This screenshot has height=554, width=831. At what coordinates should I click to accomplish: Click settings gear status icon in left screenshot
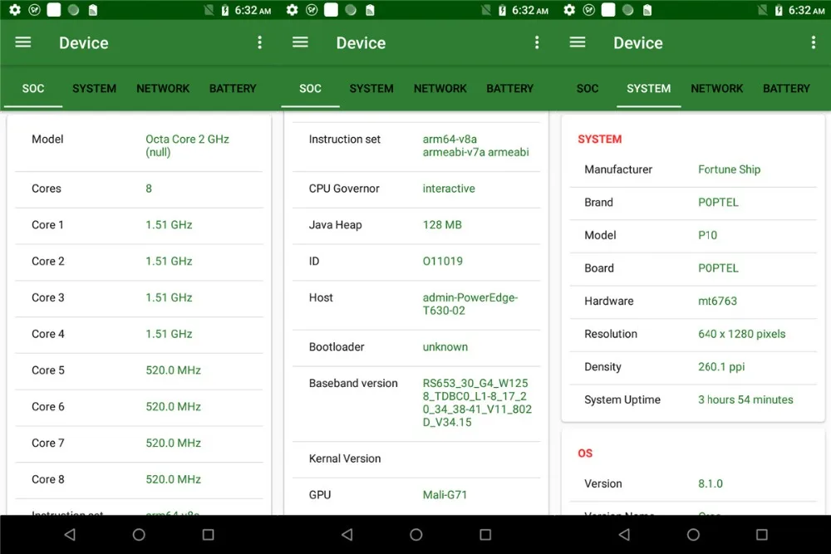(x=15, y=10)
